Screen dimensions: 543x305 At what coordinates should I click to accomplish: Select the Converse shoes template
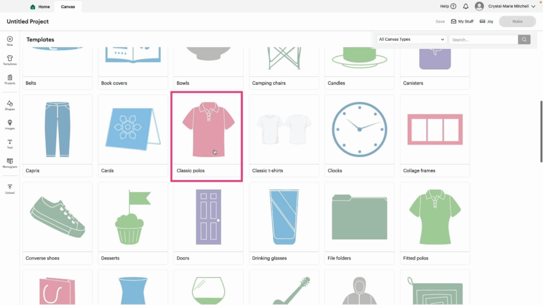point(57,223)
